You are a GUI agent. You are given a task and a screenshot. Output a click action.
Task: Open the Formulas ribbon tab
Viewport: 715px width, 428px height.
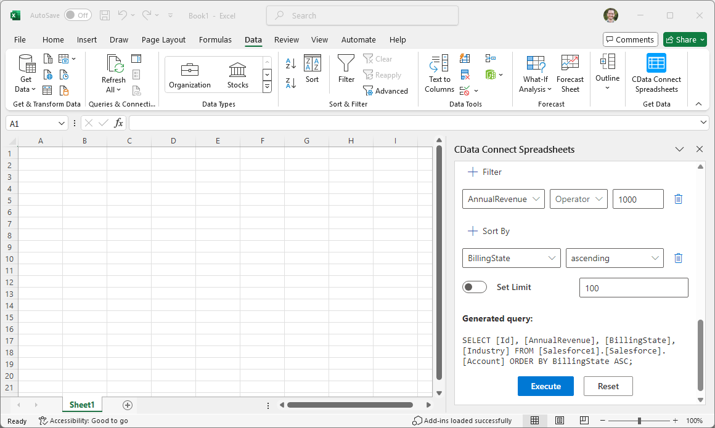click(215, 39)
